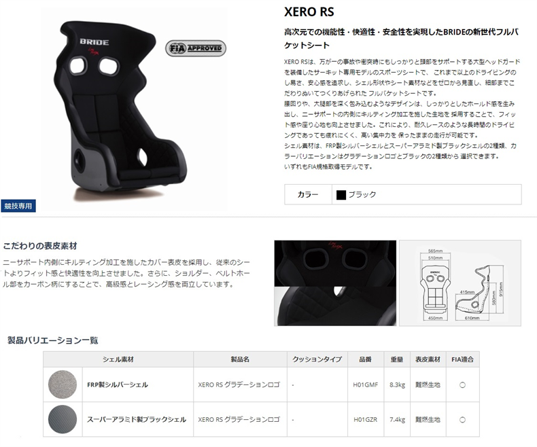
Task: Select the black color swatch ブラック
Action: pos(341,195)
